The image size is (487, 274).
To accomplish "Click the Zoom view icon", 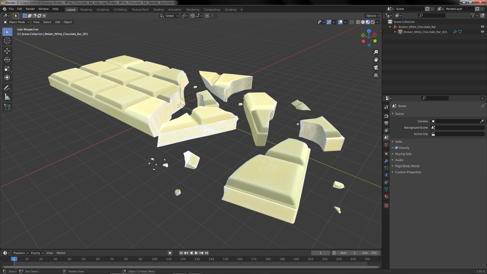I will point(376,52).
